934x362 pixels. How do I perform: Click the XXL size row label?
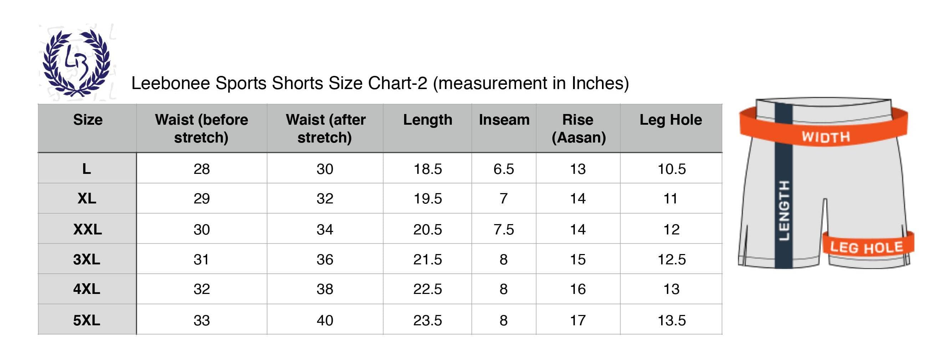click(87, 229)
